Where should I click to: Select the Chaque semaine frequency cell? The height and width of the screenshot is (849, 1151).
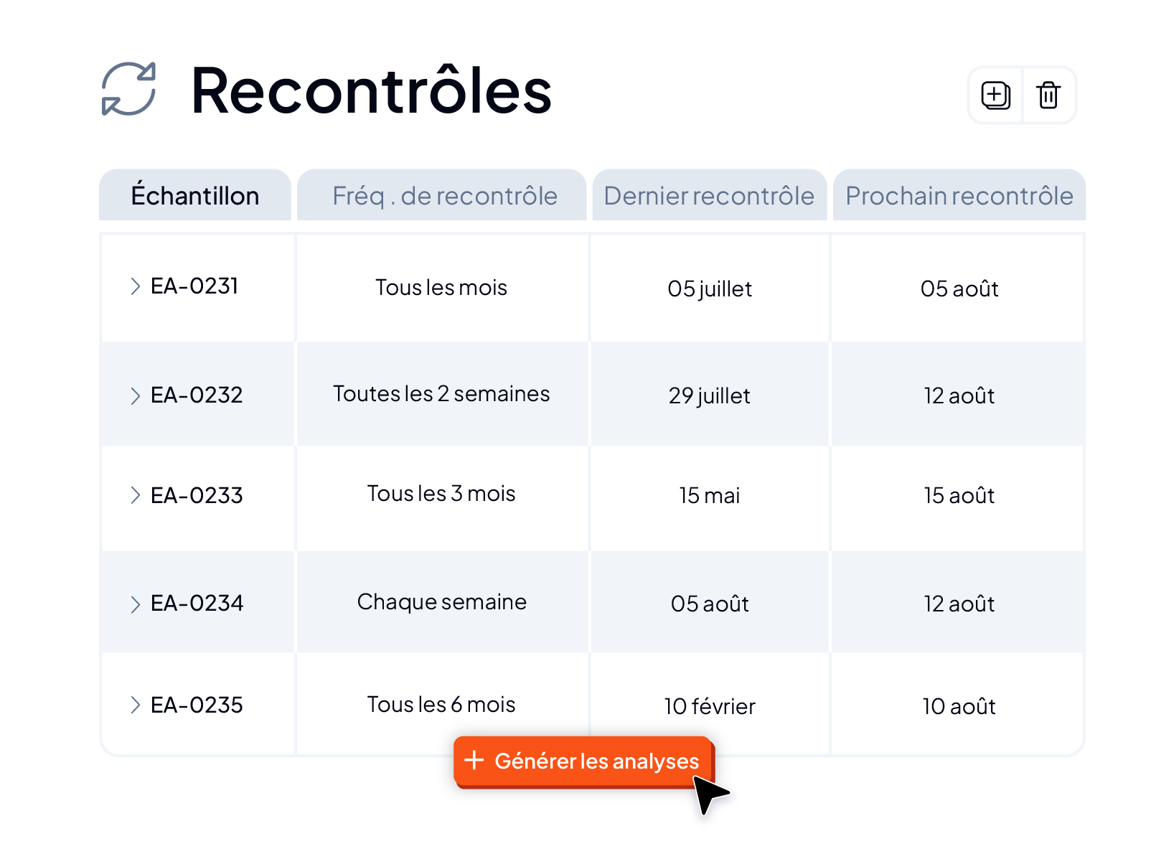tap(441, 602)
